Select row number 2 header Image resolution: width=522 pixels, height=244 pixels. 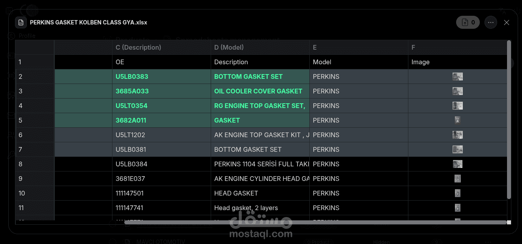pos(35,76)
